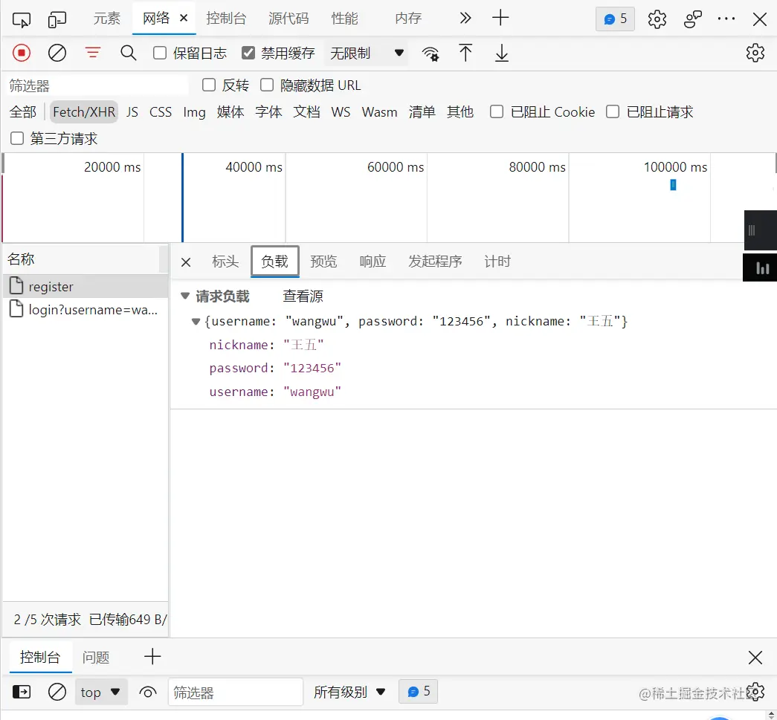
Task: Enable 保留日志 checkbox
Action: pyautogui.click(x=160, y=53)
